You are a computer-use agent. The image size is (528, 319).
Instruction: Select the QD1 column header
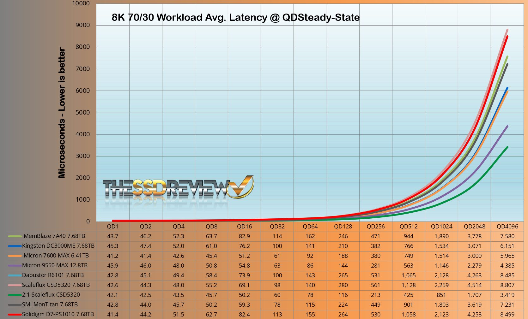pyautogui.click(x=112, y=226)
